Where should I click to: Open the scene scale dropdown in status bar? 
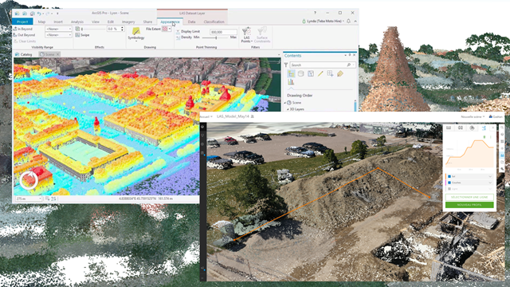pyautogui.click(x=29, y=199)
